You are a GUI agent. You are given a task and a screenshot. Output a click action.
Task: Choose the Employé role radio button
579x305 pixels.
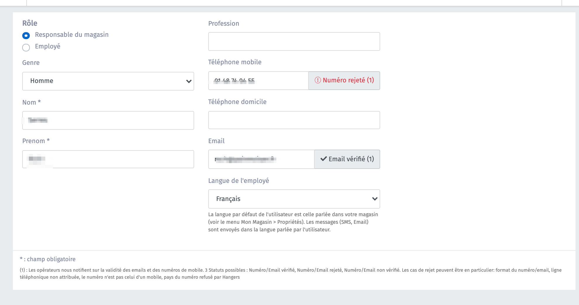(26, 48)
